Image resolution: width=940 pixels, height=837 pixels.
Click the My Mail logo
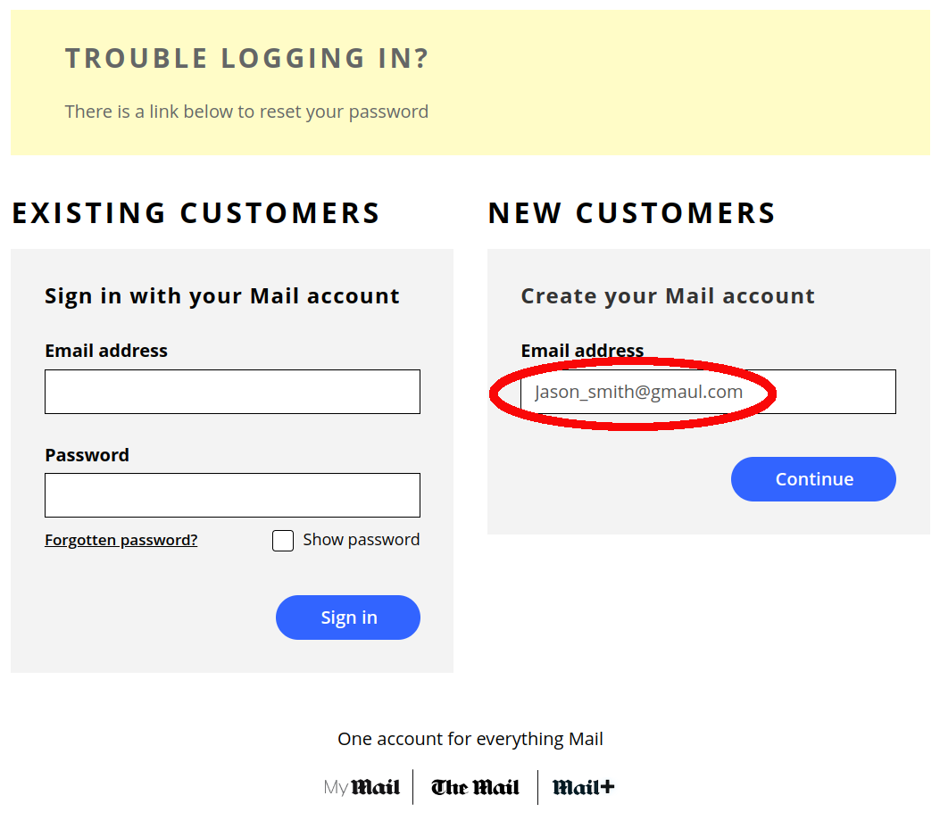point(362,787)
